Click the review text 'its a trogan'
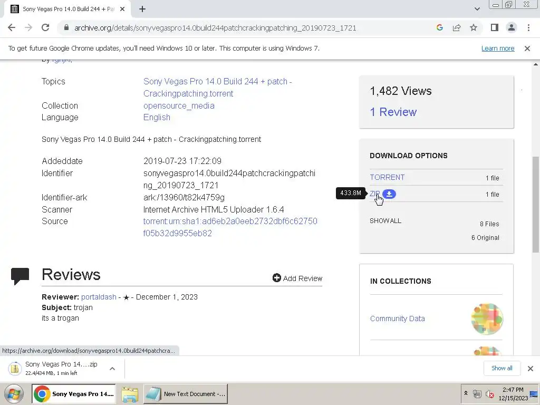 point(60,318)
